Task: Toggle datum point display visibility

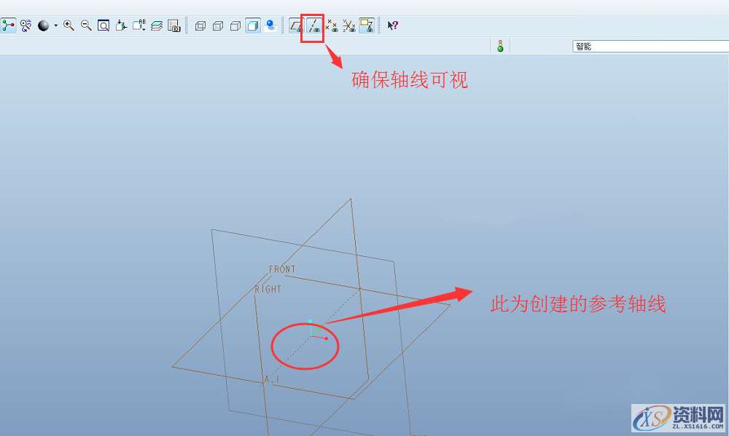Action: click(331, 25)
